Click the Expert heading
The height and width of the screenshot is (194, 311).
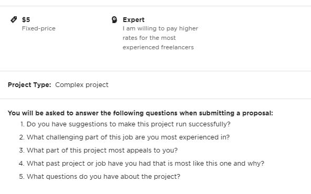(x=133, y=19)
